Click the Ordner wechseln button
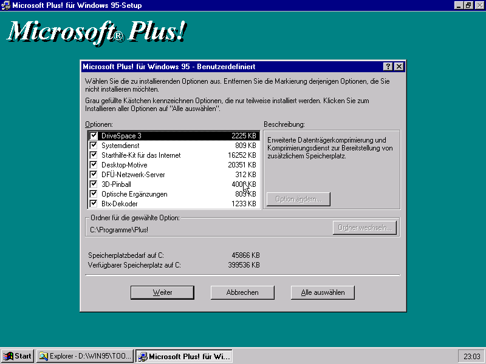 [365, 228]
